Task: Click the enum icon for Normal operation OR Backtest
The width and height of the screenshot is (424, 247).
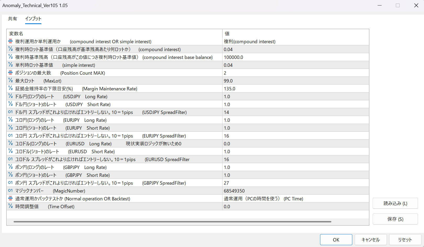Action: 10,198
